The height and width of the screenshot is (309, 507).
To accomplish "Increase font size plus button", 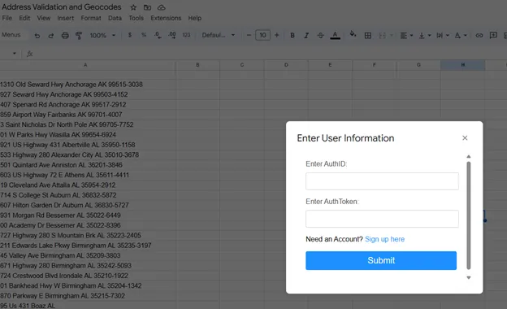I will 276,35.
